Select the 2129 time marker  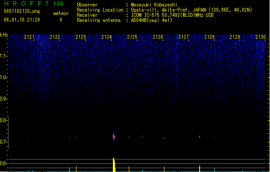235,37
